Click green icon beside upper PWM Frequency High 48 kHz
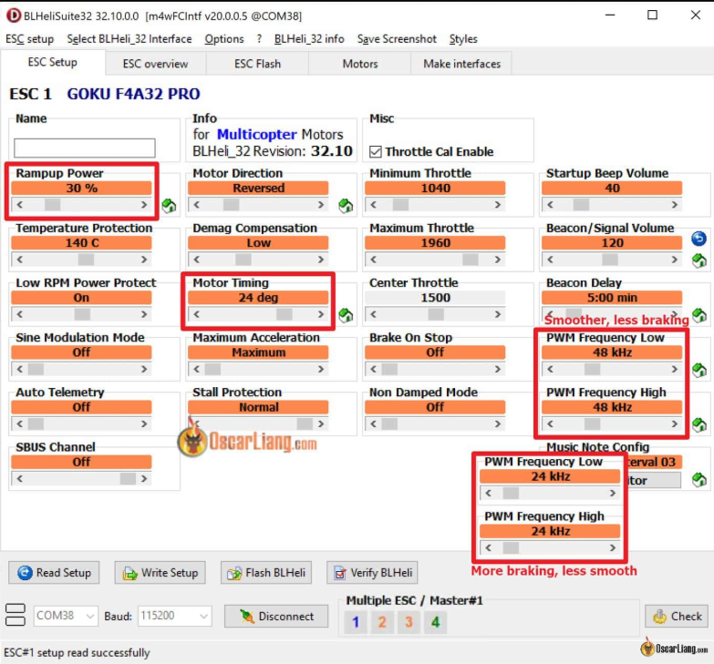The image size is (714, 664). [699, 424]
